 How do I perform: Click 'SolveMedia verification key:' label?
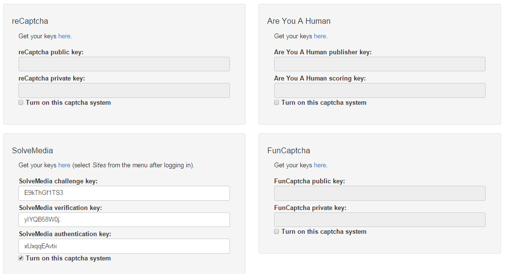[60, 208]
